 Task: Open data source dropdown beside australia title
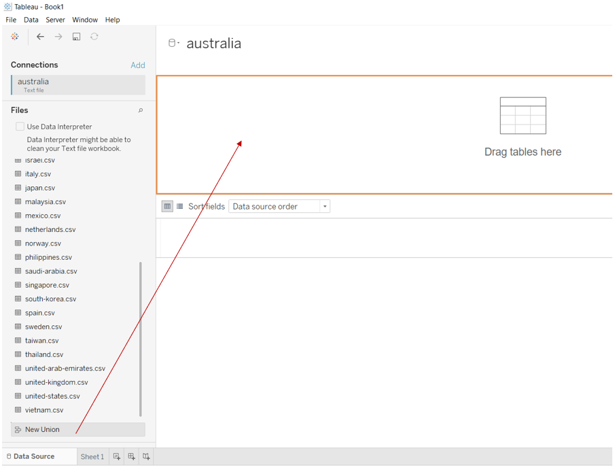point(174,44)
